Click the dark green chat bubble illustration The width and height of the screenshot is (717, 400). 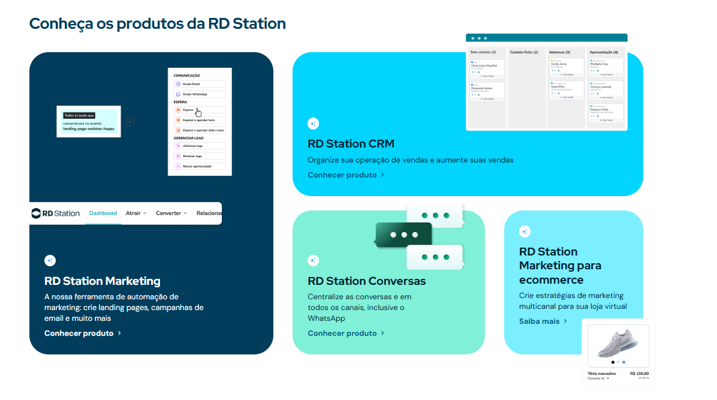tap(403, 235)
